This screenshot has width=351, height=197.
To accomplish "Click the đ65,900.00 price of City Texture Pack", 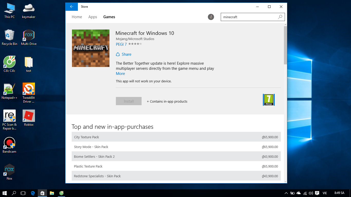I will (270, 137).
